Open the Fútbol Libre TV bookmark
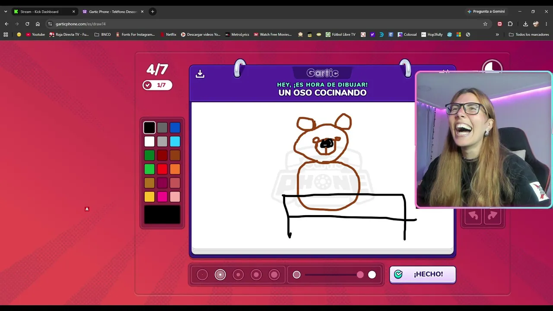Image resolution: width=553 pixels, height=311 pixels. tap(340, 35)
